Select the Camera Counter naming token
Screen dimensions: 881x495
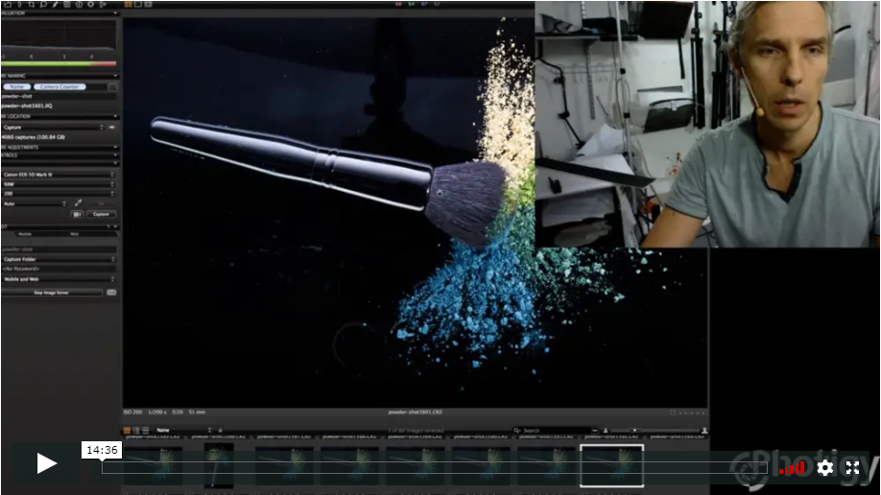tap(60, 86)
